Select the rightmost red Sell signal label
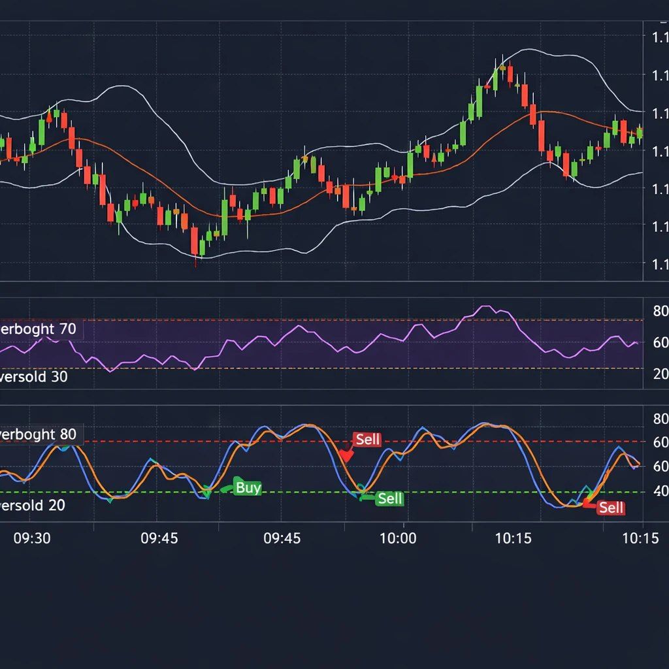Image resolution: width=669 pixels, height=669 pixels. [611, 508]
